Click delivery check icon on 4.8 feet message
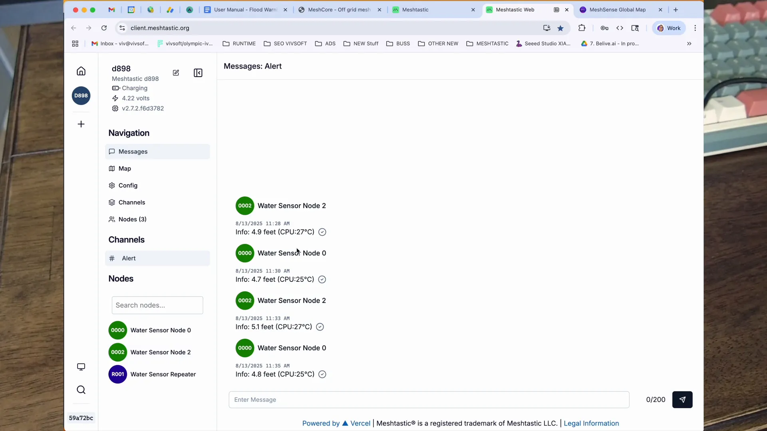The width and height of the screenshot is (767, 431). (322, 374)
